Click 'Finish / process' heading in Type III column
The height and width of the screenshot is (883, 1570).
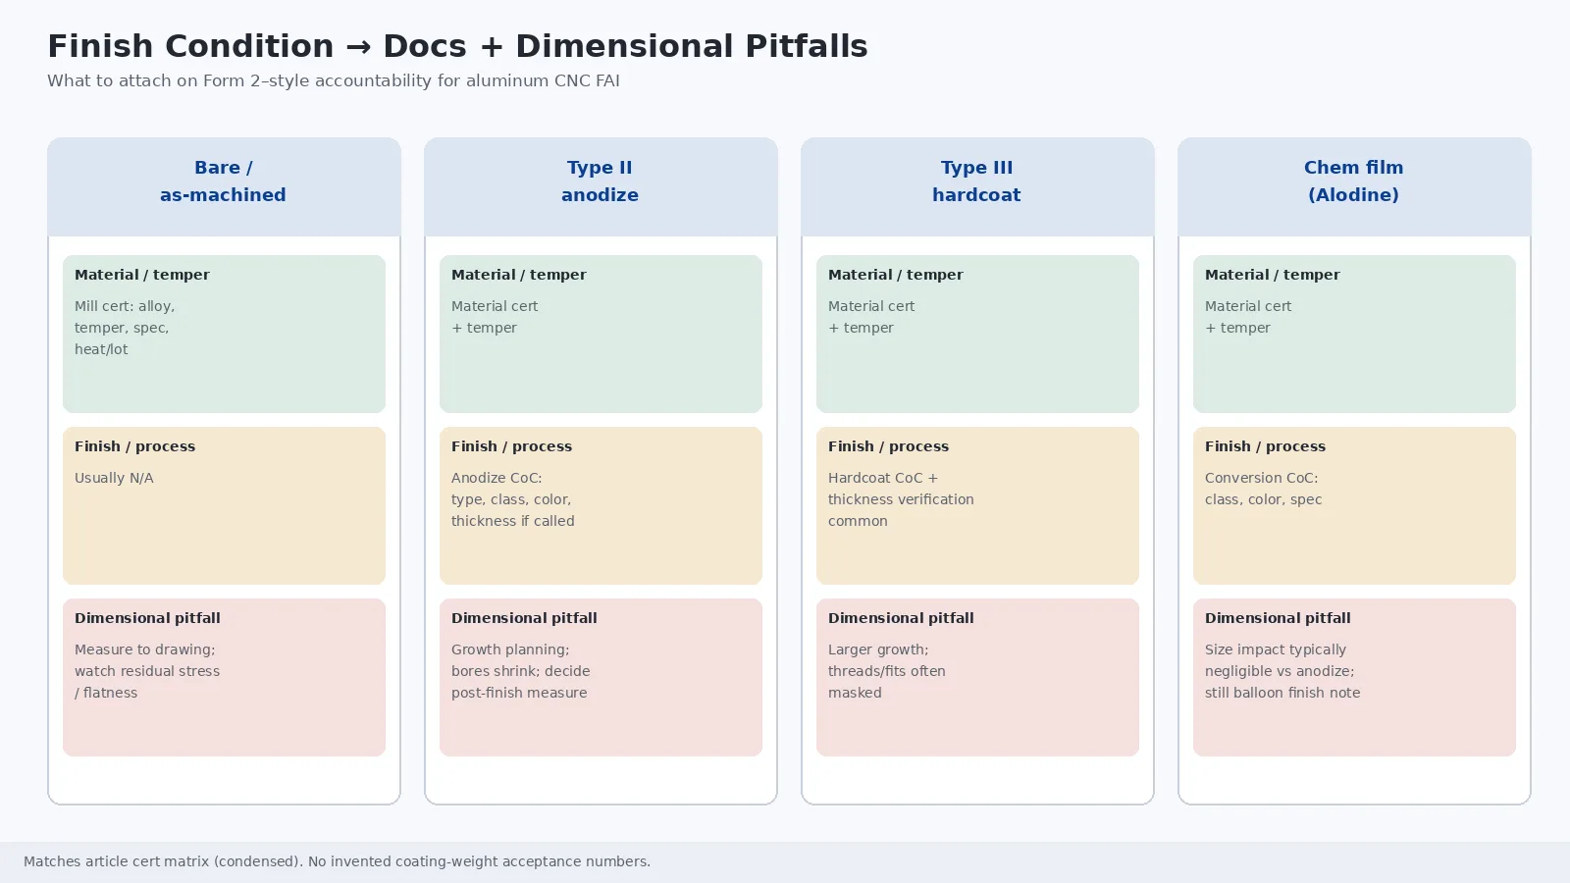coord(889,446)
